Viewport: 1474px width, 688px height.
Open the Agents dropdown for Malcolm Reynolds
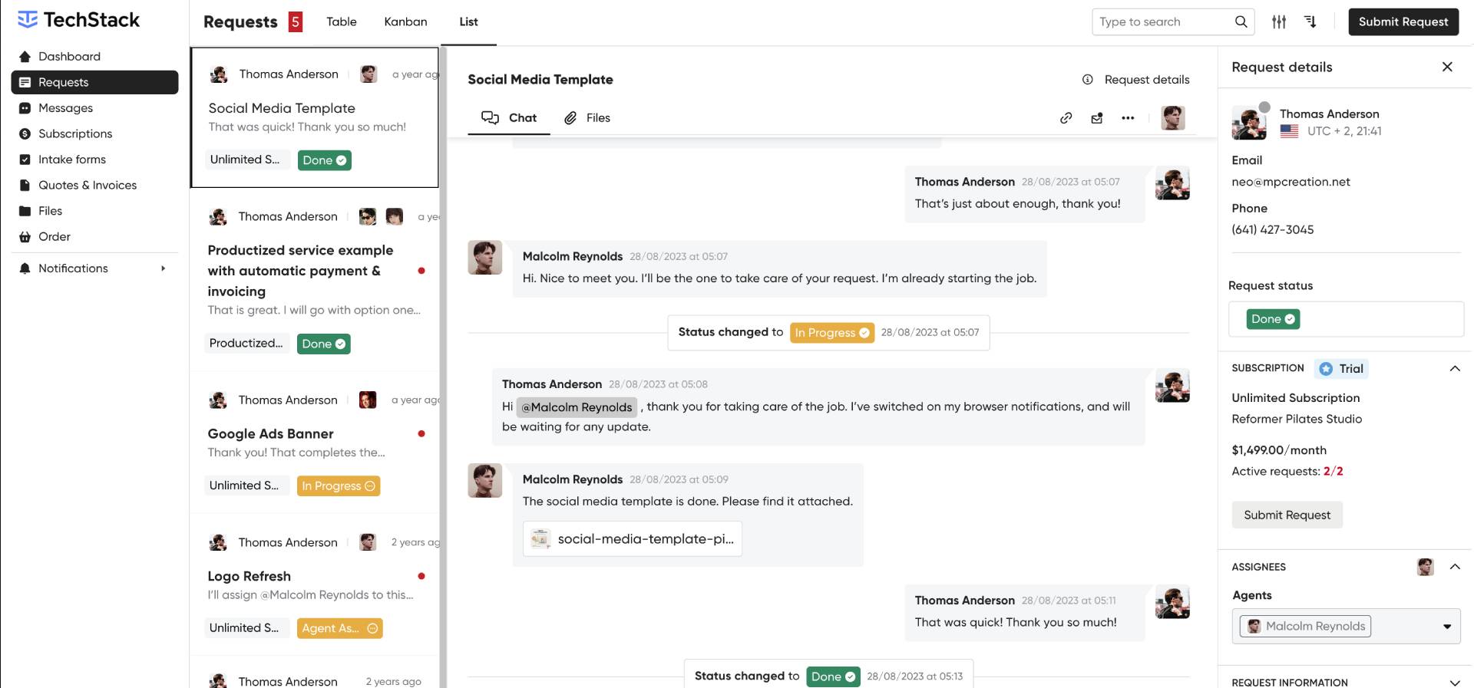click(1446, 627)
